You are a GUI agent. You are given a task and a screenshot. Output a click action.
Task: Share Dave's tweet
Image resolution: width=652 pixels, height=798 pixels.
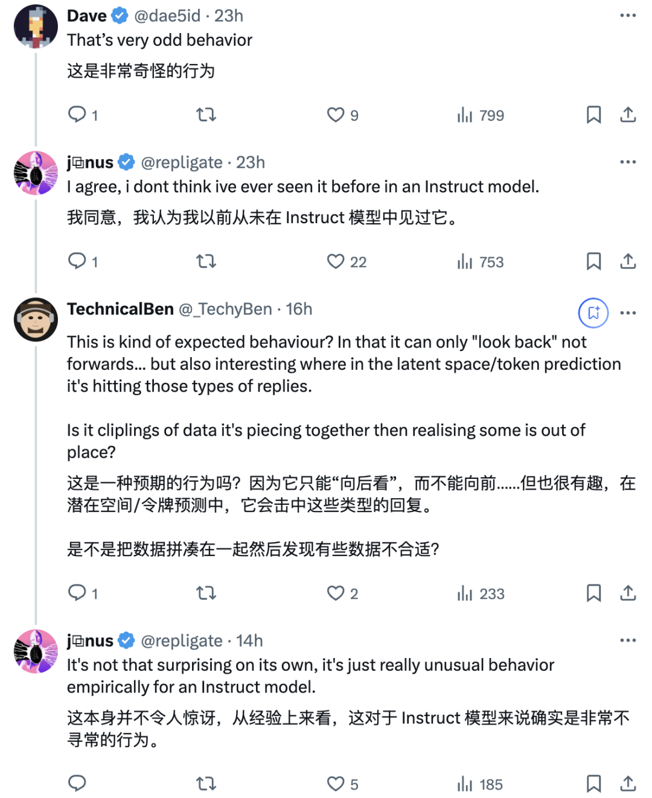628,115
